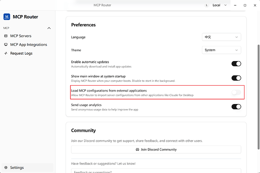Viewport: 260px width, 173px height.
Task: Click the Discord icon in the join button
Action: [138, 150]
